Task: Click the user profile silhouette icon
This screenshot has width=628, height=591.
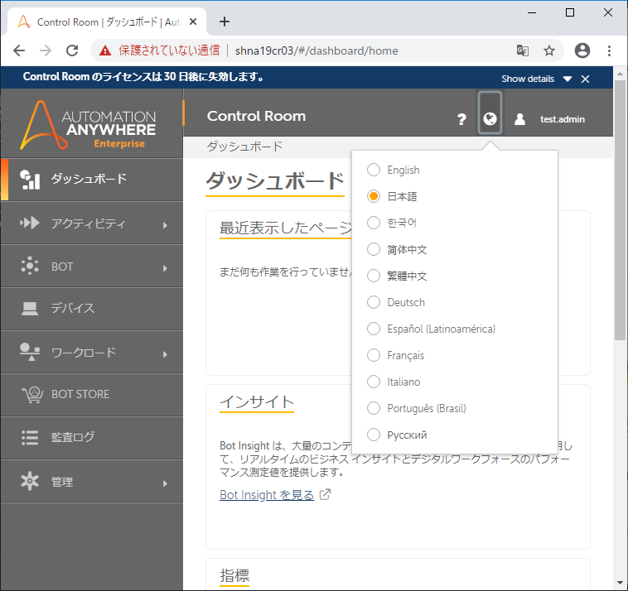Action: click(x=519, y=119)
